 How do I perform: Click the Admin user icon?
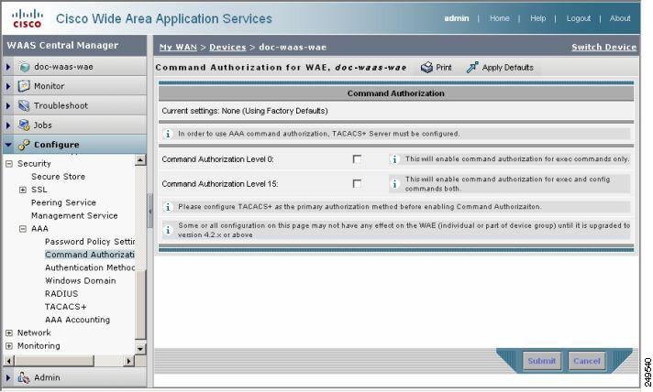(24, 377)
